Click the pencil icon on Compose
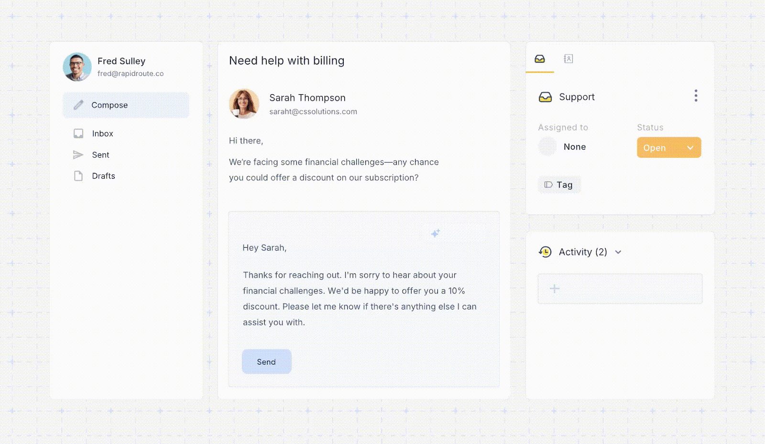The image size is (765, 444). [x=78, y=105]
